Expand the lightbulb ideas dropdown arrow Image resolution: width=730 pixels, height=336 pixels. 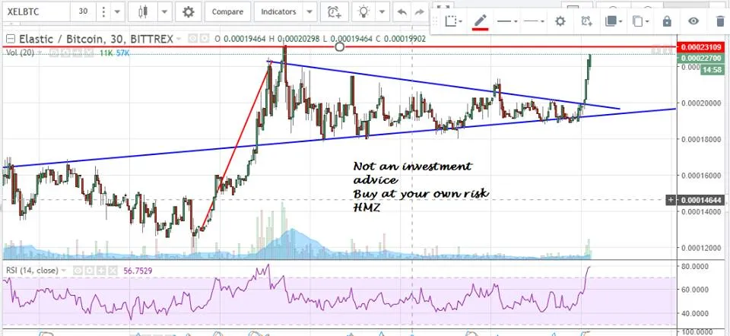point(382,12)
